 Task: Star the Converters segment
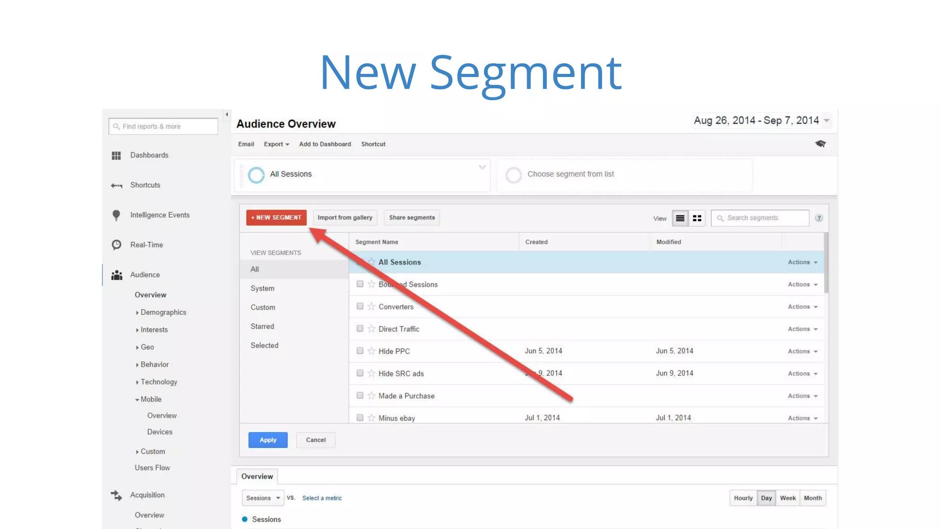tap(371, 306)
